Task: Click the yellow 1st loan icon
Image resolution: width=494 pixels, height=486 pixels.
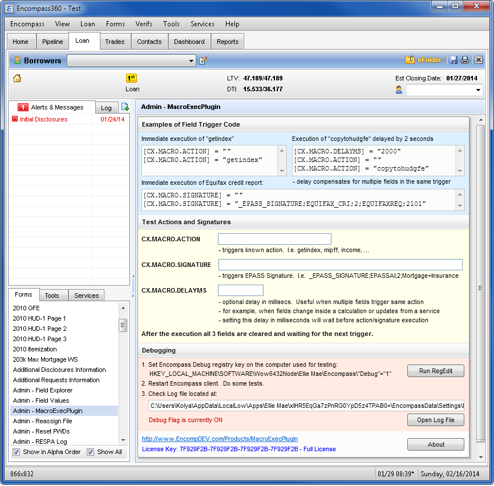Action: (132, 79)
